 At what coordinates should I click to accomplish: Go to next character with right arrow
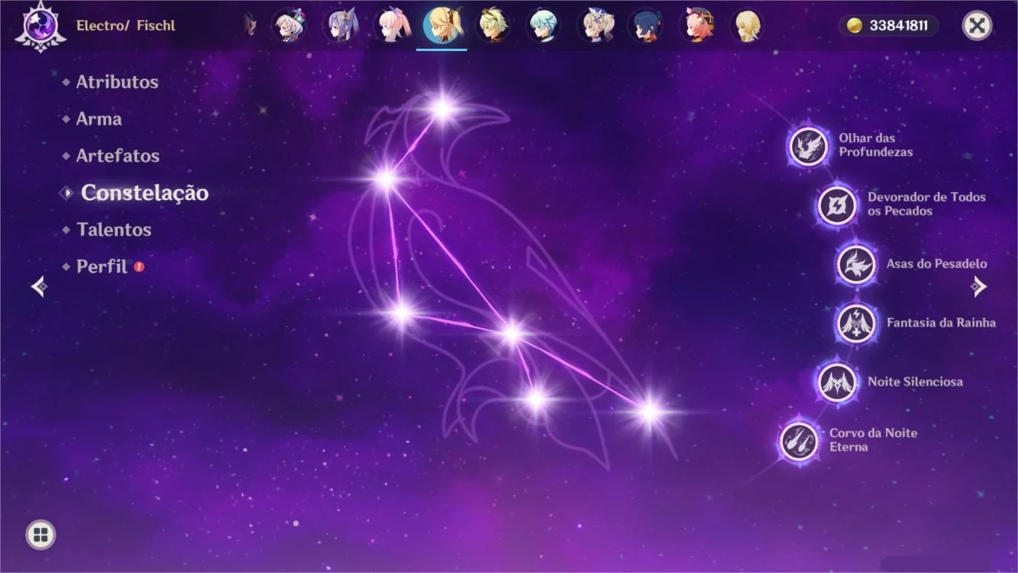pyautogui.click(x=979, y=286)
